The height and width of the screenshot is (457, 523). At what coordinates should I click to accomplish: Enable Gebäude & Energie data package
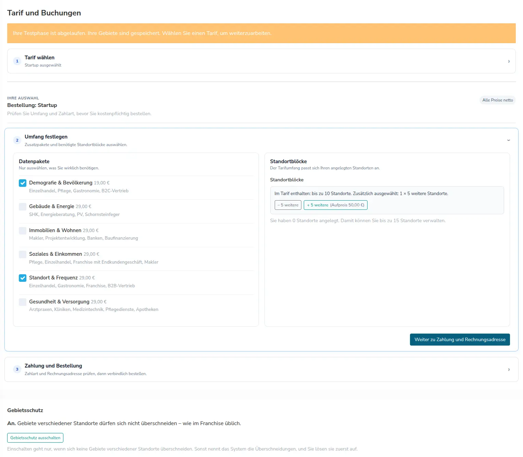click(x=23, y=207)
